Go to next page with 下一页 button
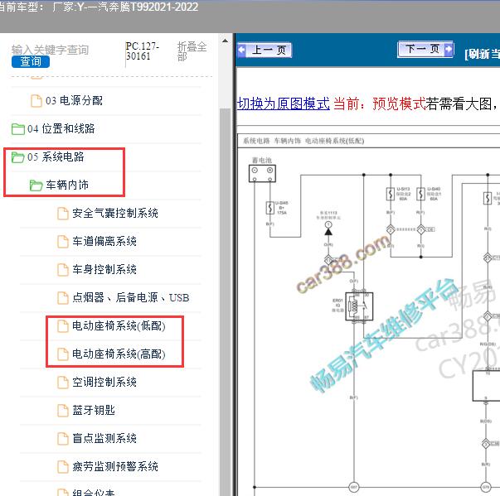 tap(425, 49)
